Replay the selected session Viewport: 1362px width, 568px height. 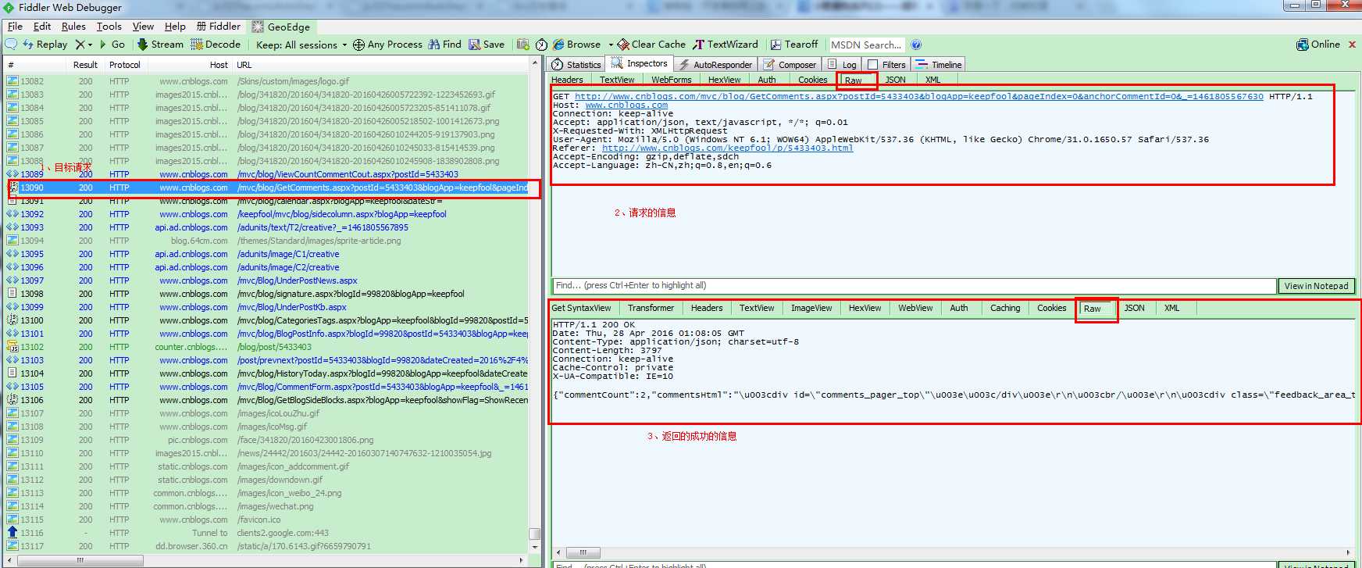(x=45, y=45)
